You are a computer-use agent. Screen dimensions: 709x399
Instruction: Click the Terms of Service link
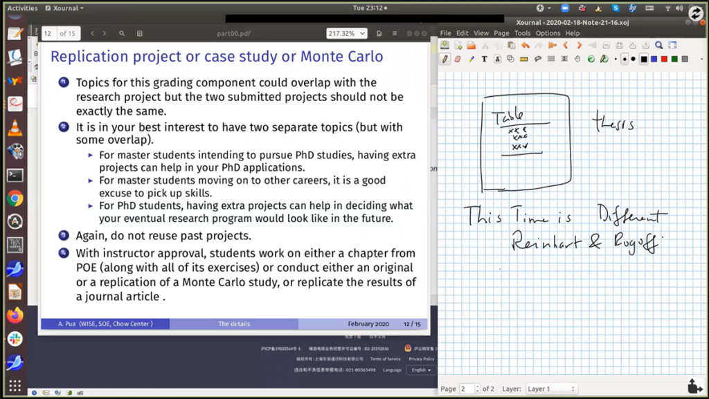coord(385,359)
